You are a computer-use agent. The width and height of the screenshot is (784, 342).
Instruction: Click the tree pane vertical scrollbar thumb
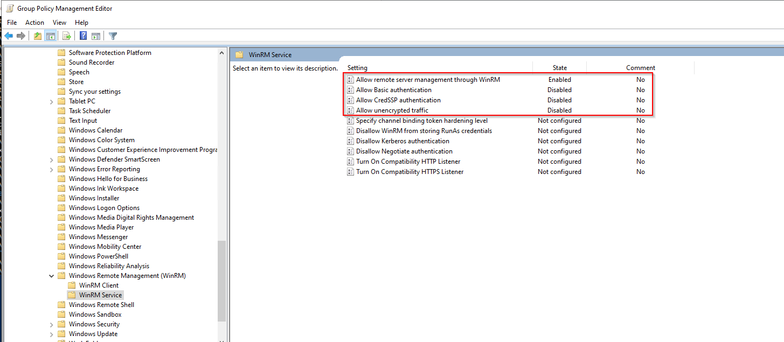(221, 280)
